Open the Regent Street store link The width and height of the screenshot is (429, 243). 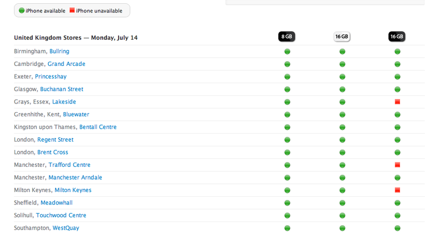(56, 140)
